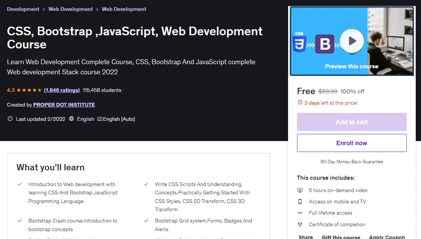This screenshot has width=421, height=239.
Task: Click chevron after Development breadcrumb
Action: point(44,9)
